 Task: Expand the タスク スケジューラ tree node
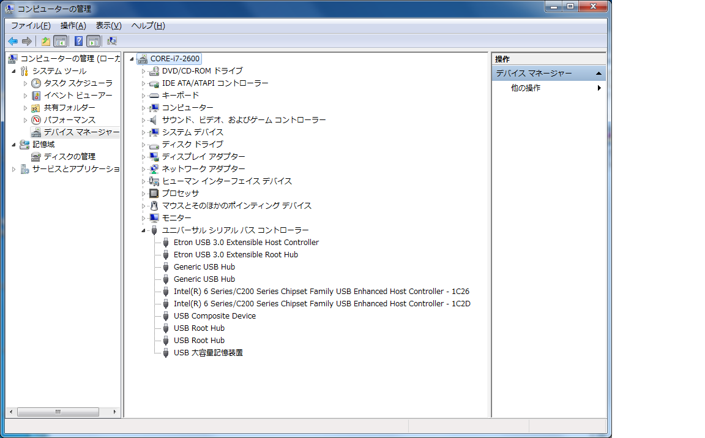coord(25,83)
